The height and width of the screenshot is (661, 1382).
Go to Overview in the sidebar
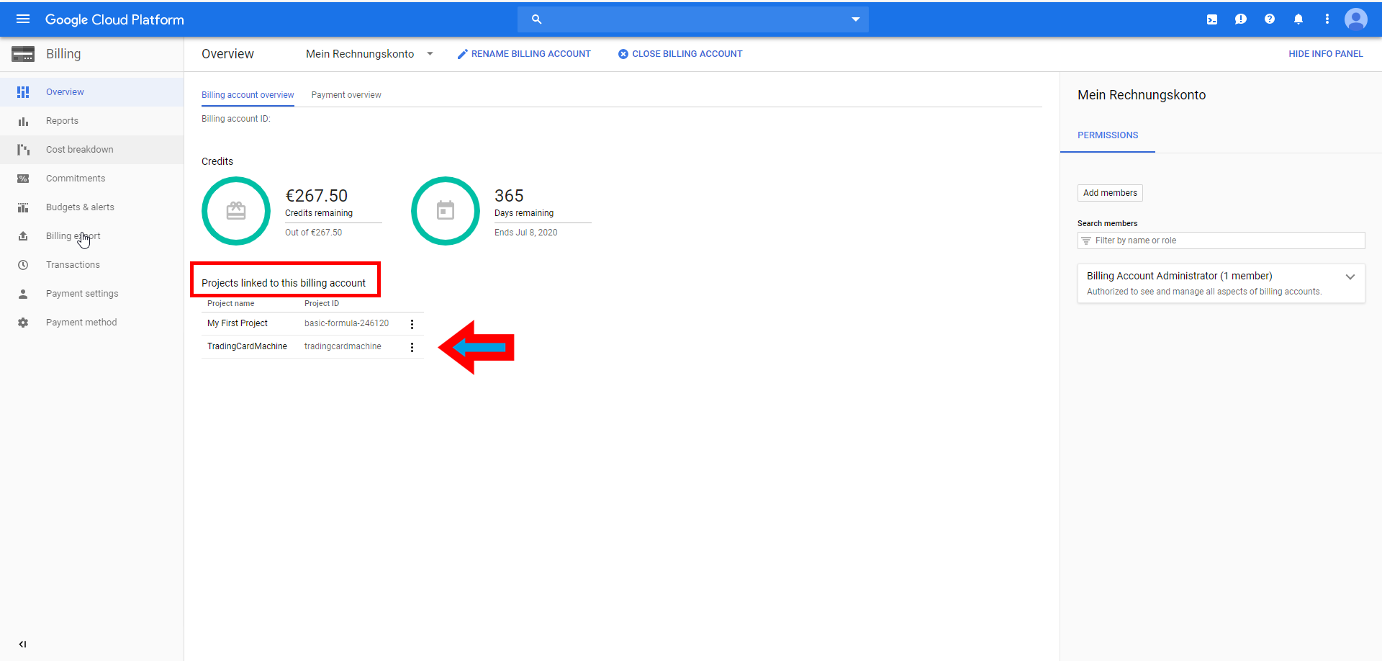click(92, 92)
